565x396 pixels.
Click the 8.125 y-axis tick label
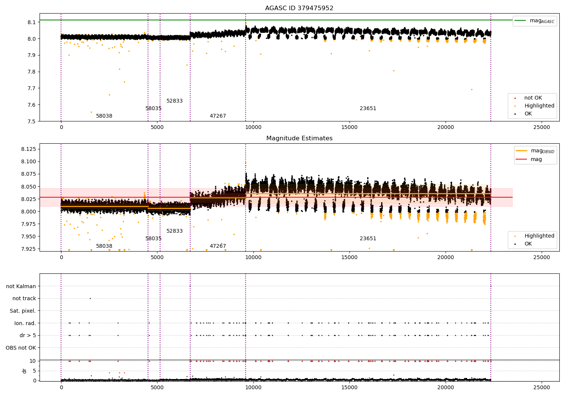28,149
